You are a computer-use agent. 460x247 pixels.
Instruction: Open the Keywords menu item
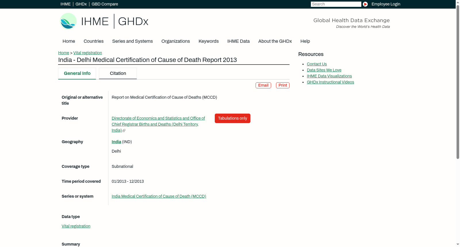tap(209, 41)
